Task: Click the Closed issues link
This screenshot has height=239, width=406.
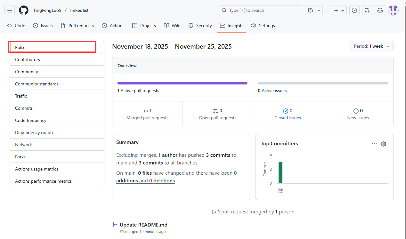Action: point(288,118)
